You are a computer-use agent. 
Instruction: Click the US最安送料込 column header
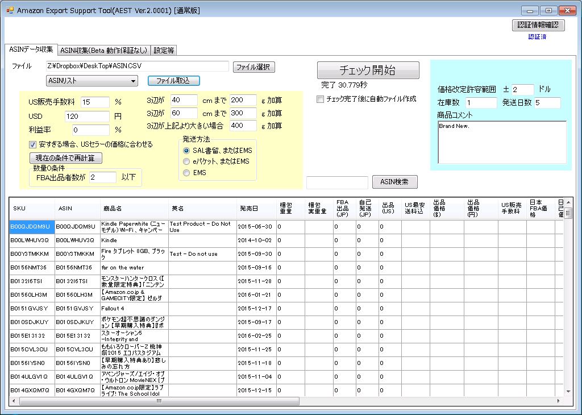tap(415, 209)
